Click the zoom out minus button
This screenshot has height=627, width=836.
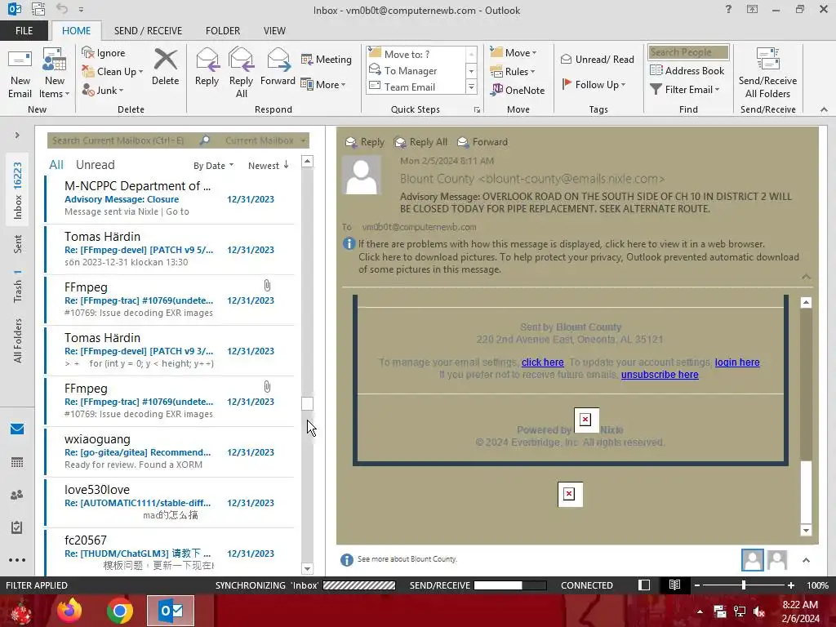coord(696,585)
